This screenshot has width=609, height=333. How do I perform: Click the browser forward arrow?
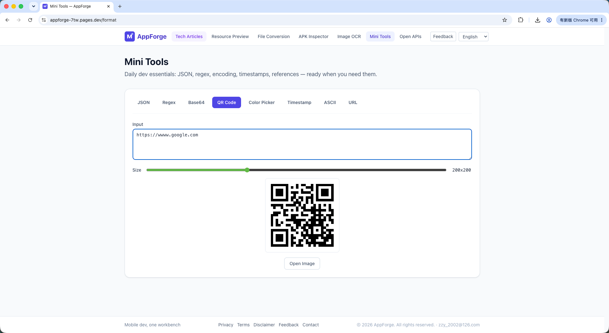pos(19,20)
